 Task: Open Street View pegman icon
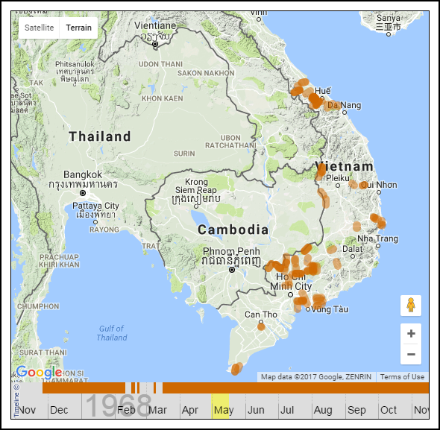tap(411, 306)
